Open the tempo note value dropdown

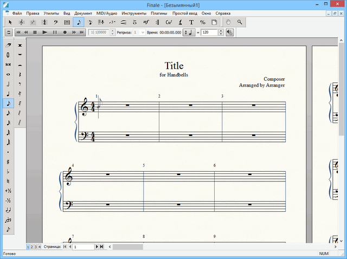(x=189, y=33)
